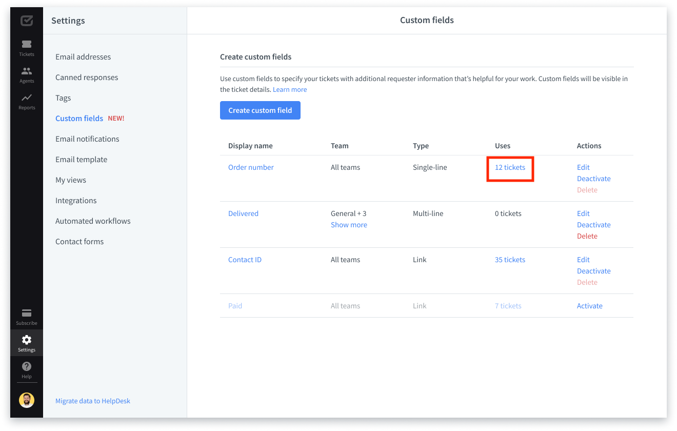Click Delete for Order number field
Image resolution: width=677 pixels, height=431 pixels.
(587, 190)
